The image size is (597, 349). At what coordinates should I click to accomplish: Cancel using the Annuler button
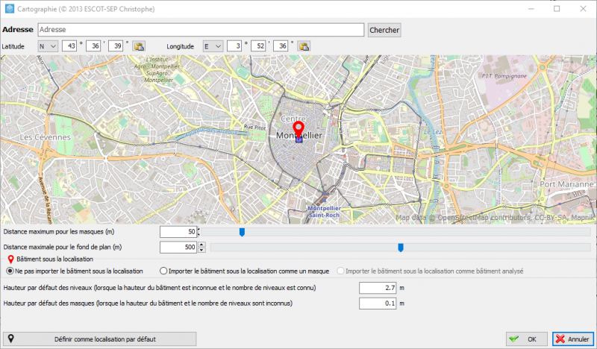(x=573, y=339)
